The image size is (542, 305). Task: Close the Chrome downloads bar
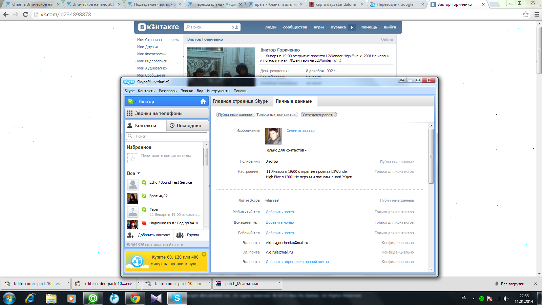tap(536, 284)
